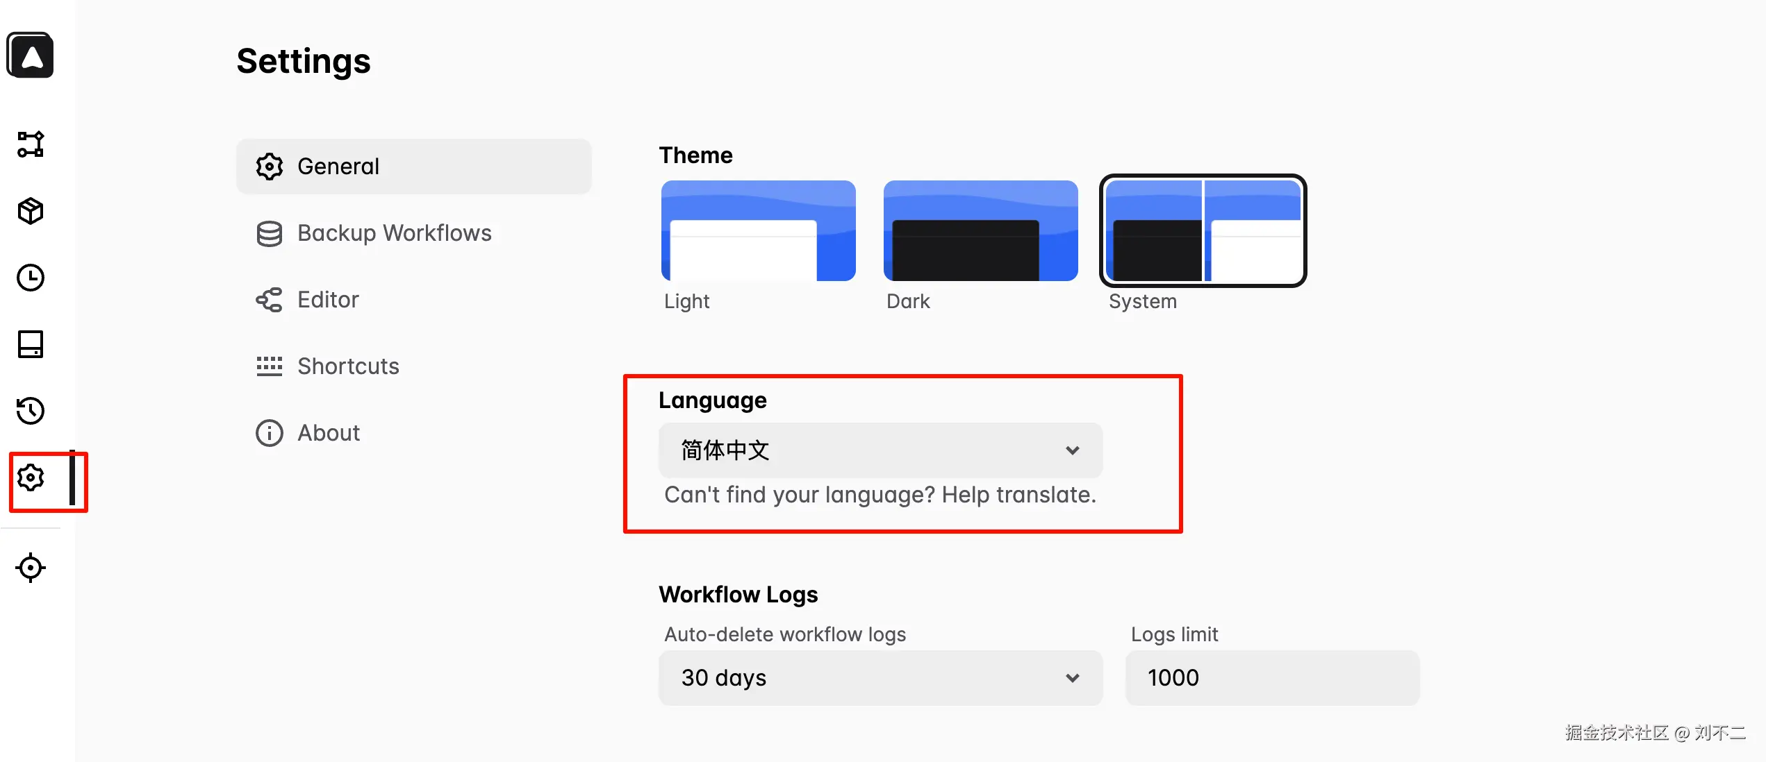Click the element selector crosshair icon
The width and height of the screenshot is (1766, 762).
31,568
